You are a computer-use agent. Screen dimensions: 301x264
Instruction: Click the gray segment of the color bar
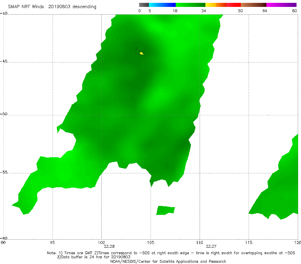coord(144,5)
